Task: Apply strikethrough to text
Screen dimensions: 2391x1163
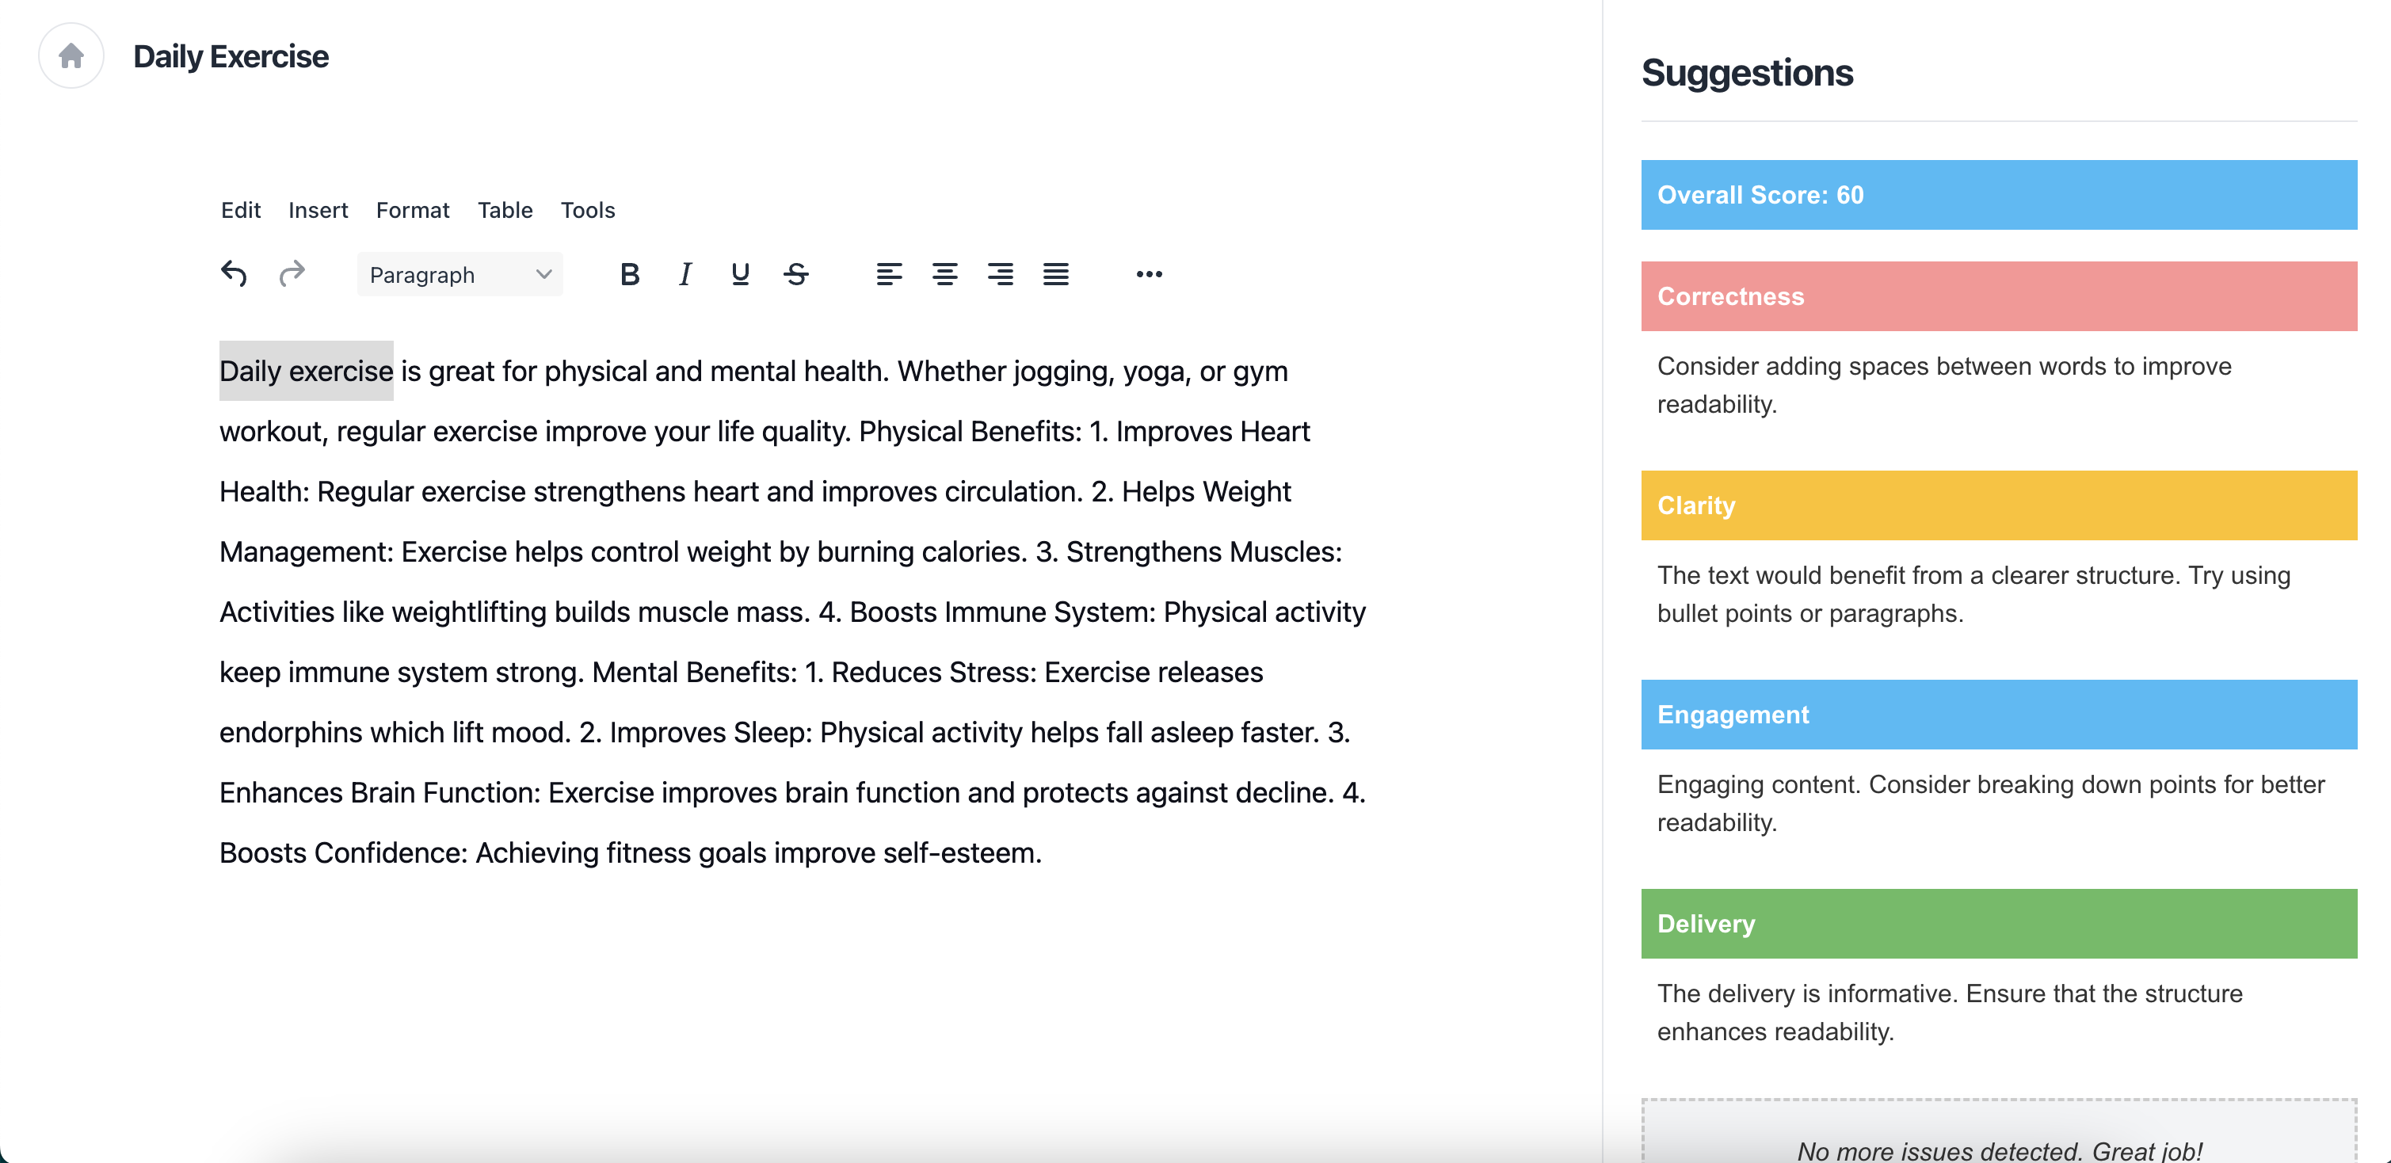Action: [x=795, y=274]
